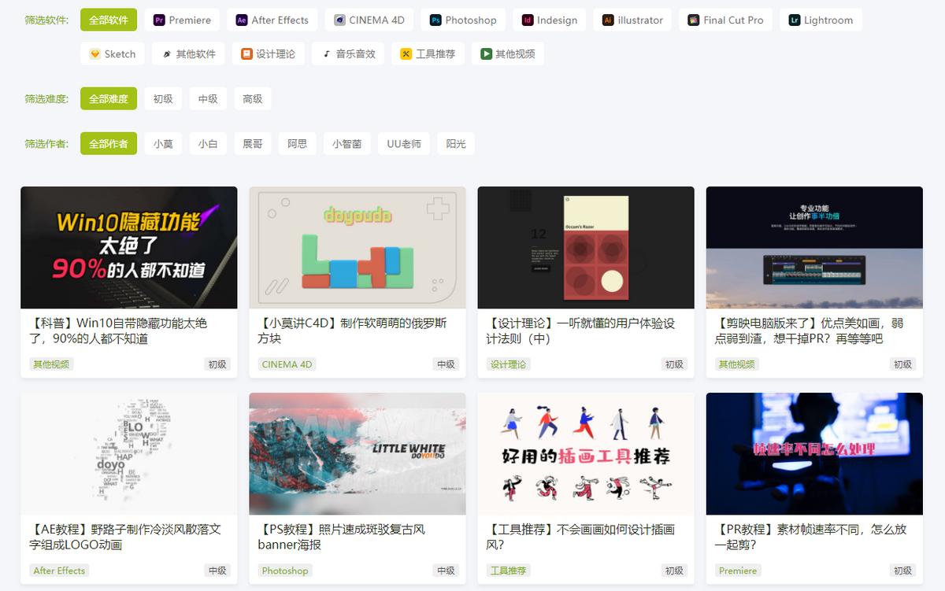Image resolution: width=945 pixels, height=591 pixels.
Task: Filter tutorials by author UU老师
Action: tap(403, 143)
